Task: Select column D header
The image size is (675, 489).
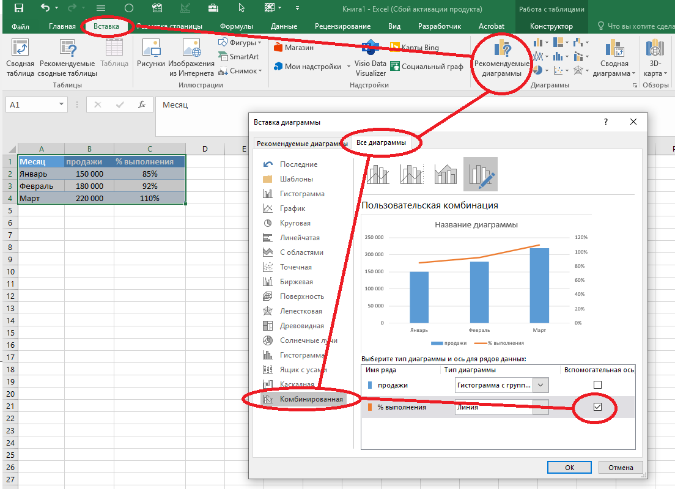Action: [205, 149]
